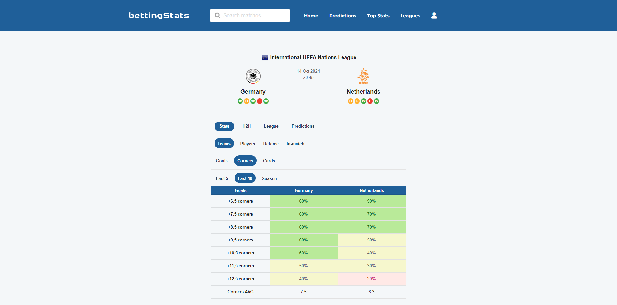Open Predictions in the top navbar
This screenshot has width=617, height=305.
pyautogui.click(x=343, y=16)
